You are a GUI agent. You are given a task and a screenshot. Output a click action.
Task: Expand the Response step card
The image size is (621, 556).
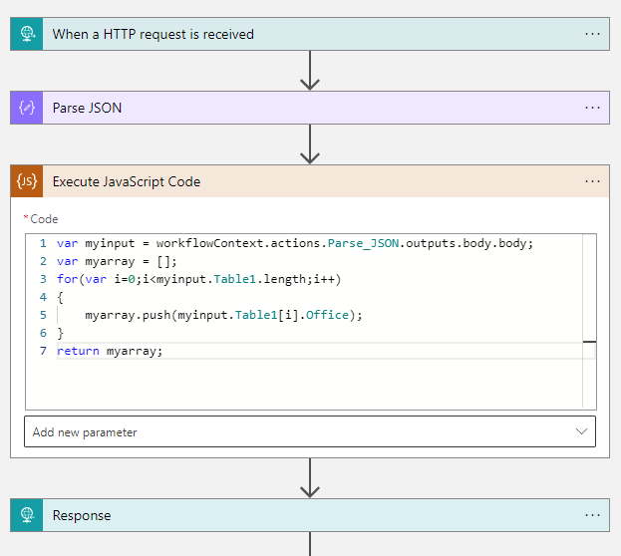point(299,515)
